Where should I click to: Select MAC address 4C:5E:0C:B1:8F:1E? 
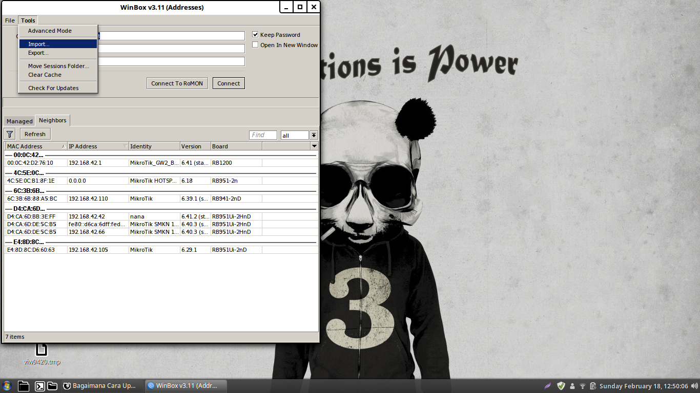coord(31,181)
